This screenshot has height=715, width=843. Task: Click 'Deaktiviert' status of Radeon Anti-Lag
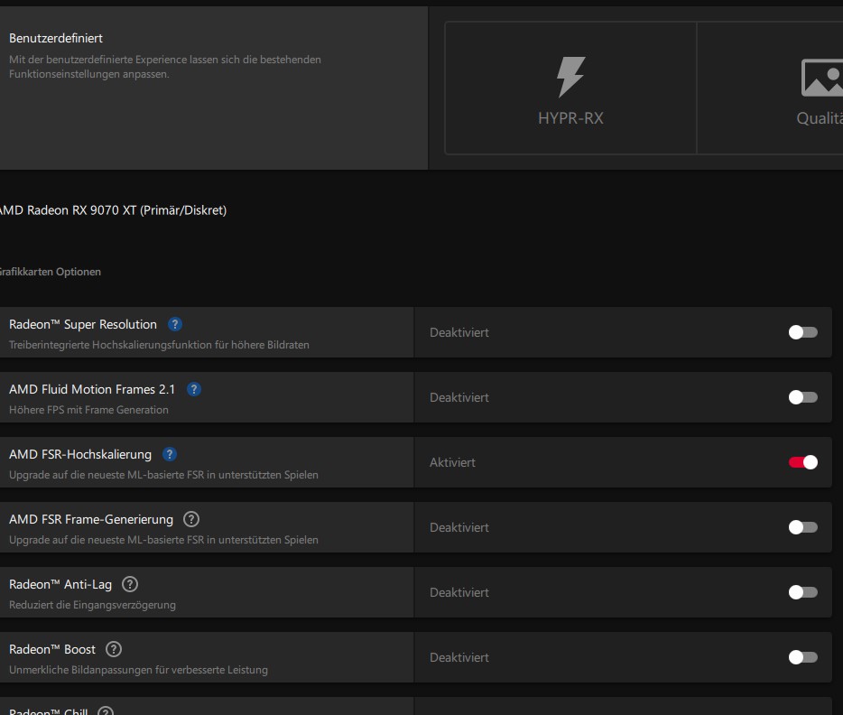pos(459,592)
